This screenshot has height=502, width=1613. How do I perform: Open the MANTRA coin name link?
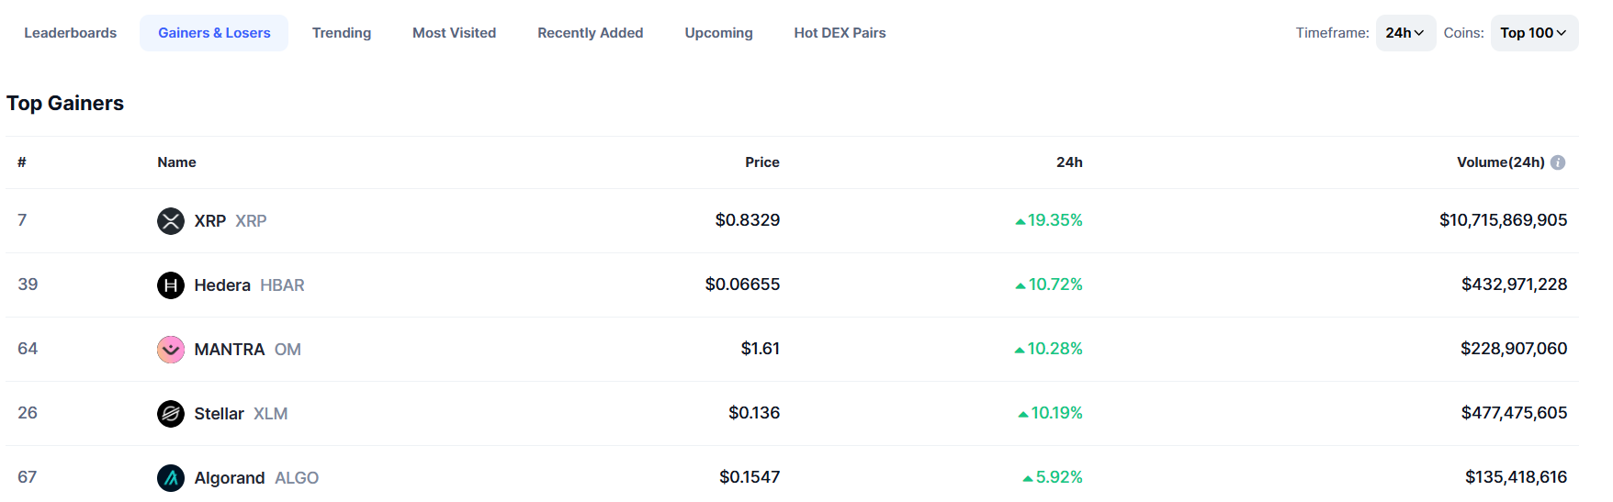coord(230,350)
